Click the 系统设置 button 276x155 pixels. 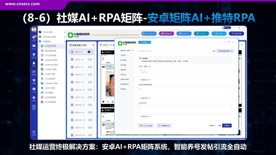coord(237,34)
